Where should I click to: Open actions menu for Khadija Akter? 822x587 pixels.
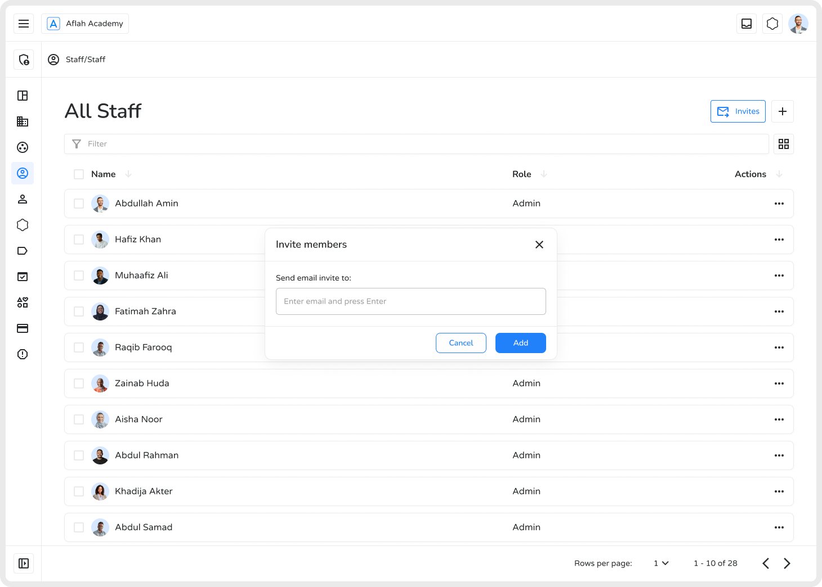pyautogui.click(x=779, y=491)
